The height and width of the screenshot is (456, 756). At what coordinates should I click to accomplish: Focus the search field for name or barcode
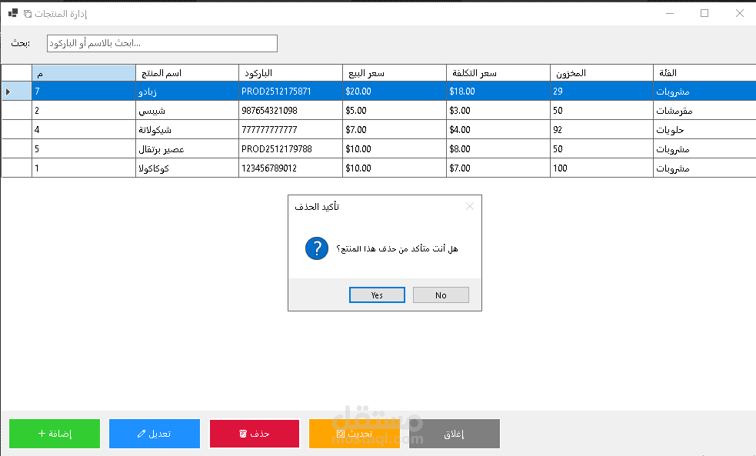pos(162,43)
